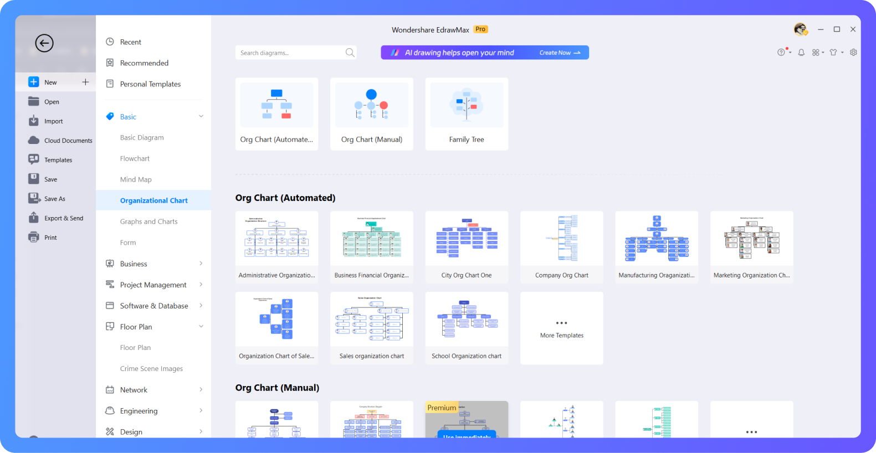
Task: Open the apps grid icon
Action: click(816, 53)
